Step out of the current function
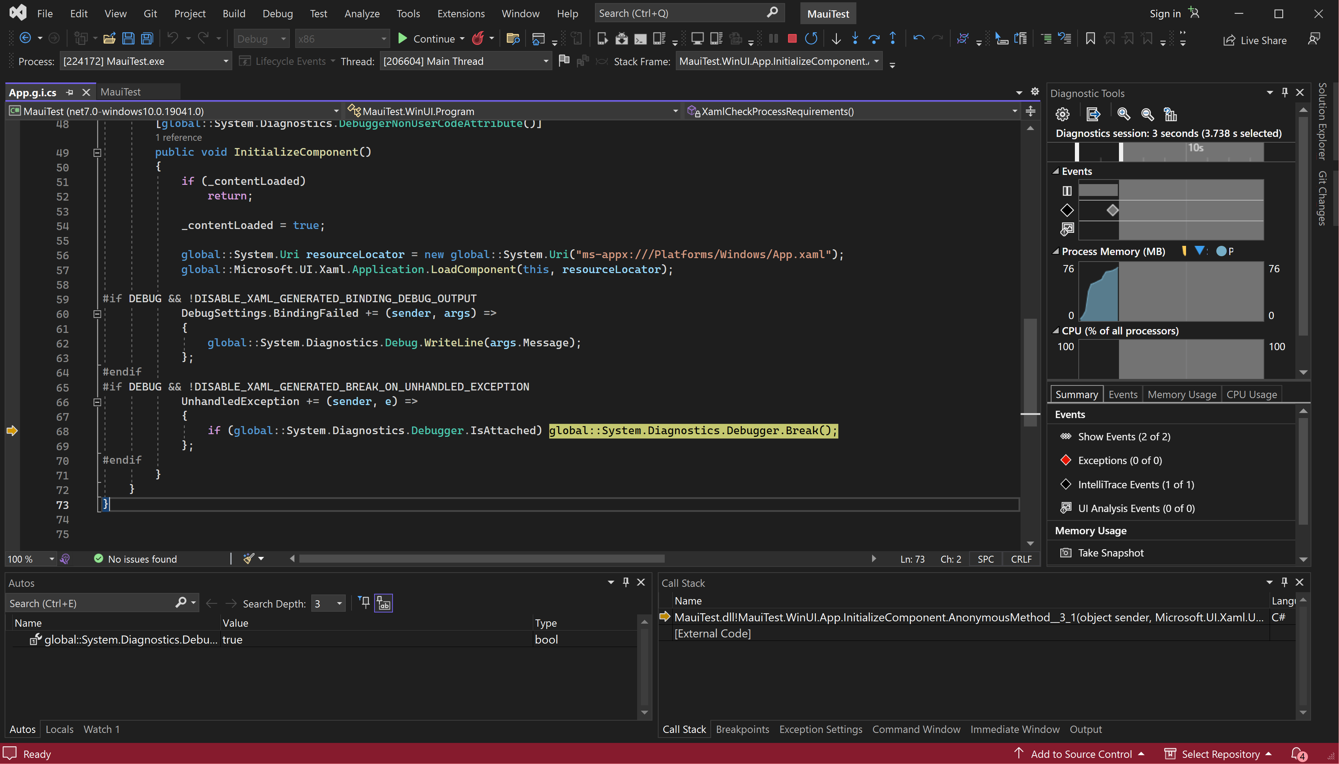The height and width of the screenshot is (764, 1339). click(893, 39)
